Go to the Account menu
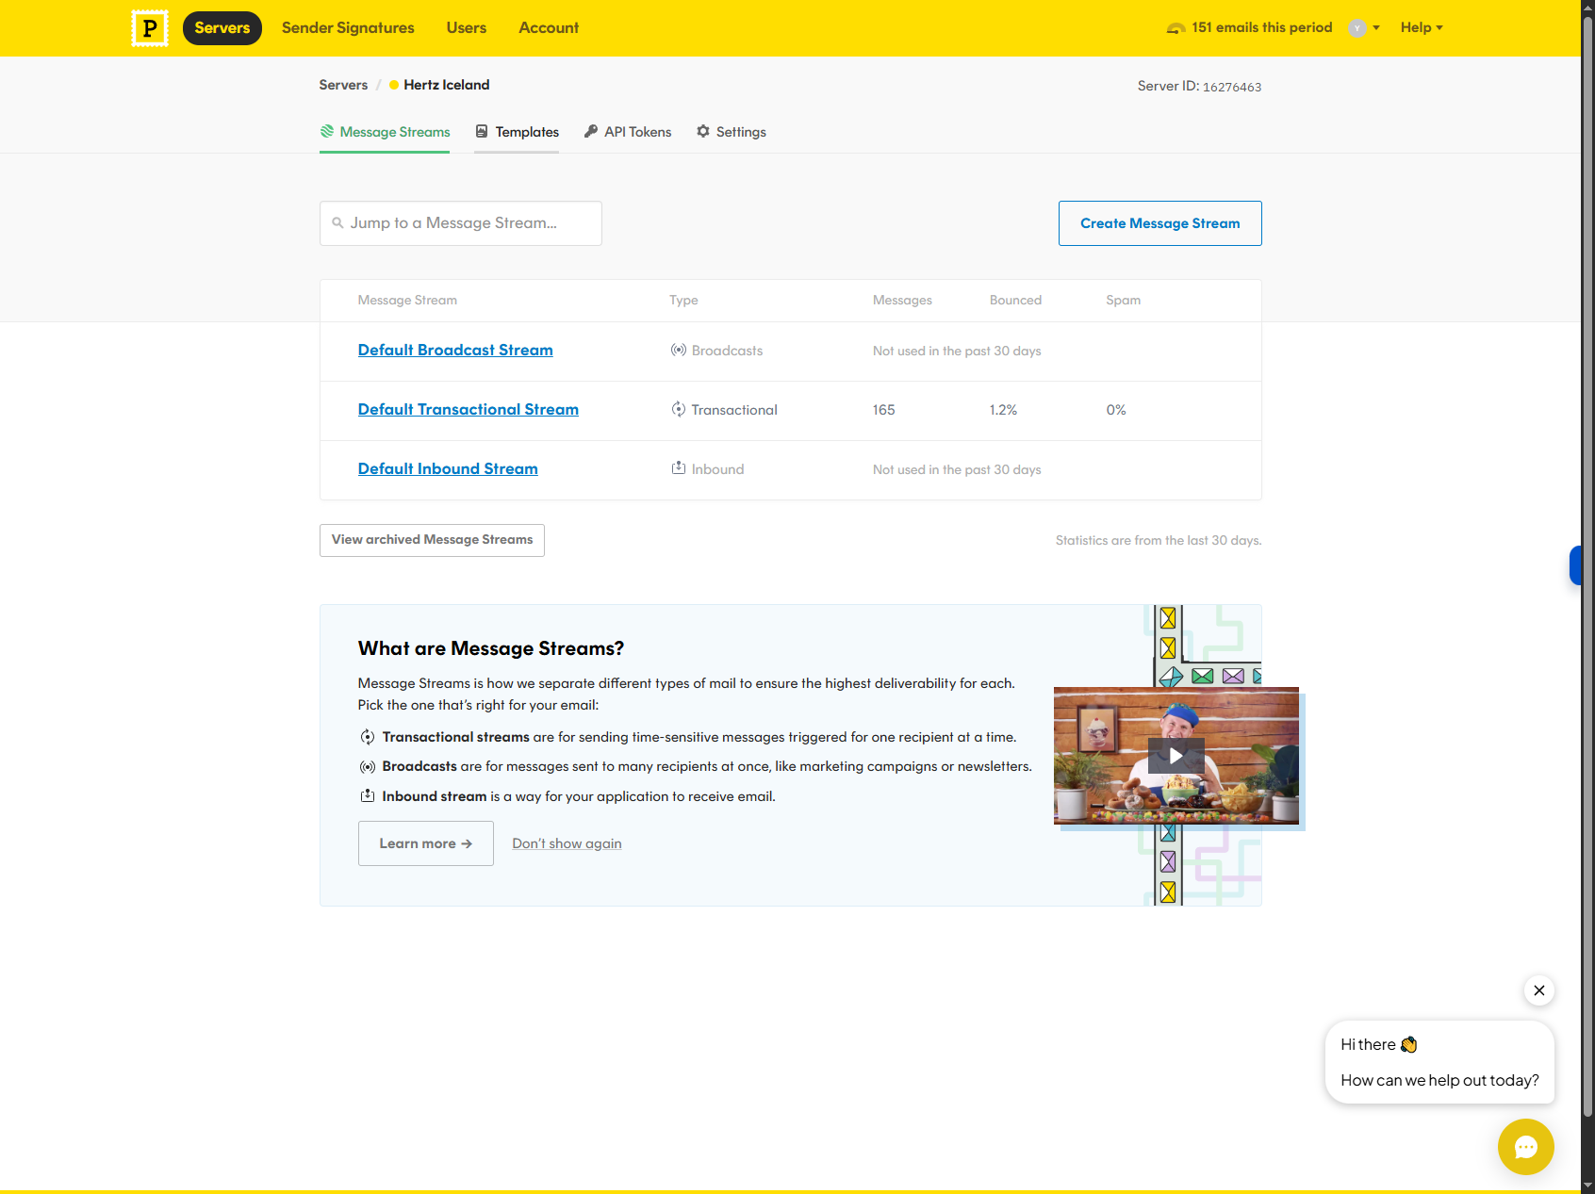The width and height of the screenshot is (1595, 1194). pos(549,27)
